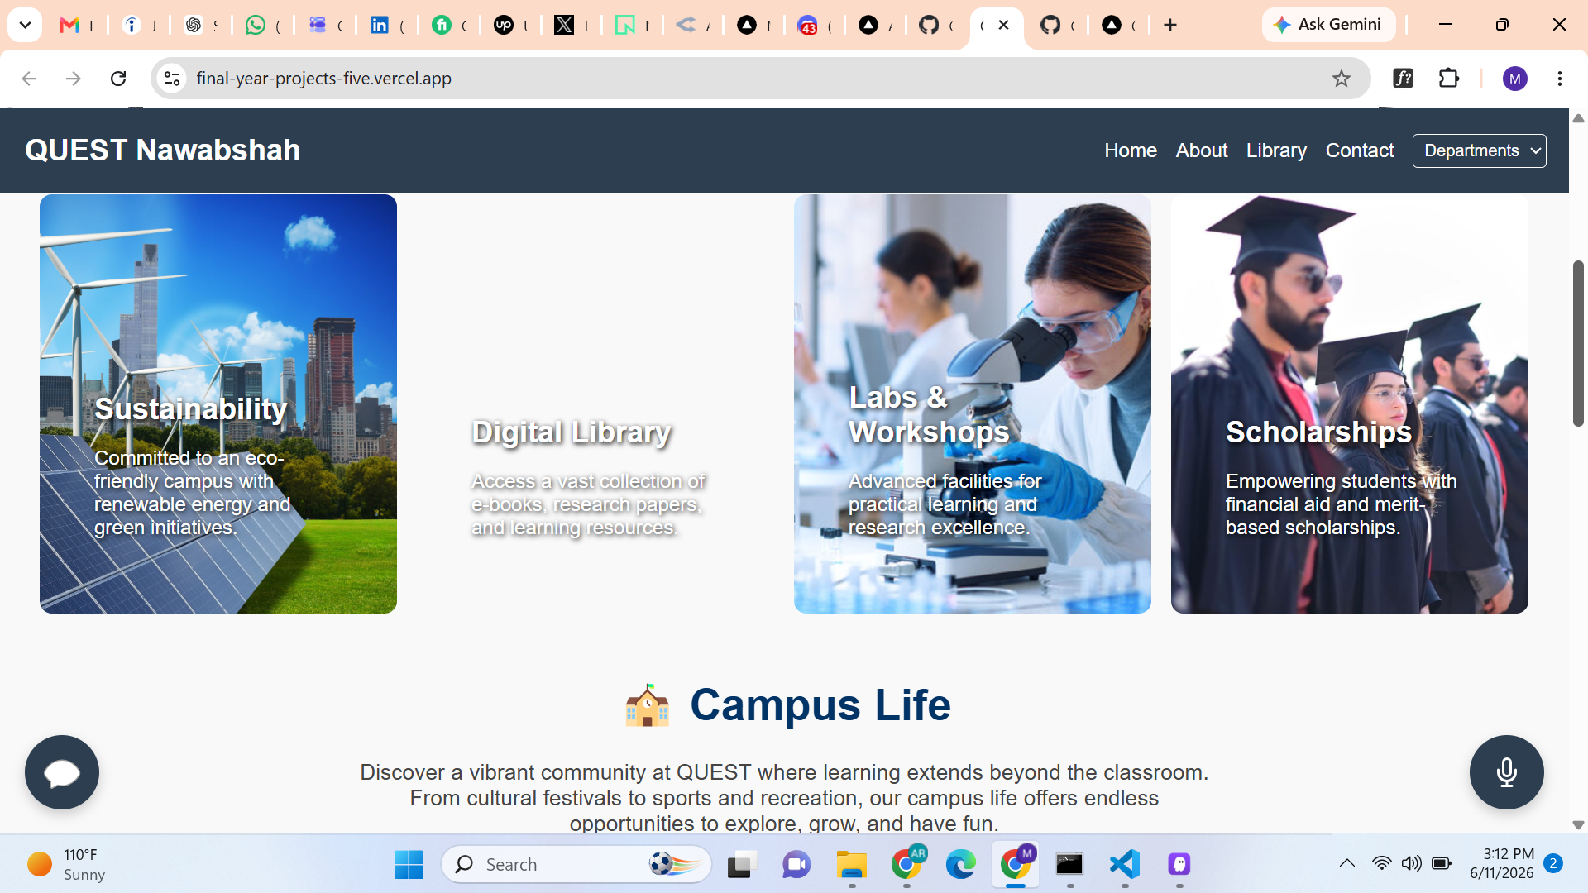Select the Digital Library card
The width and height of the screenshot is (1588, 893).
(595, 404)
